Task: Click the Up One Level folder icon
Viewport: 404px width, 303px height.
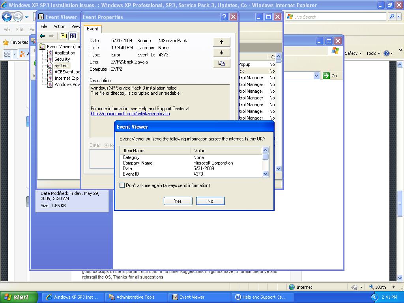Action: click(64, 36)
